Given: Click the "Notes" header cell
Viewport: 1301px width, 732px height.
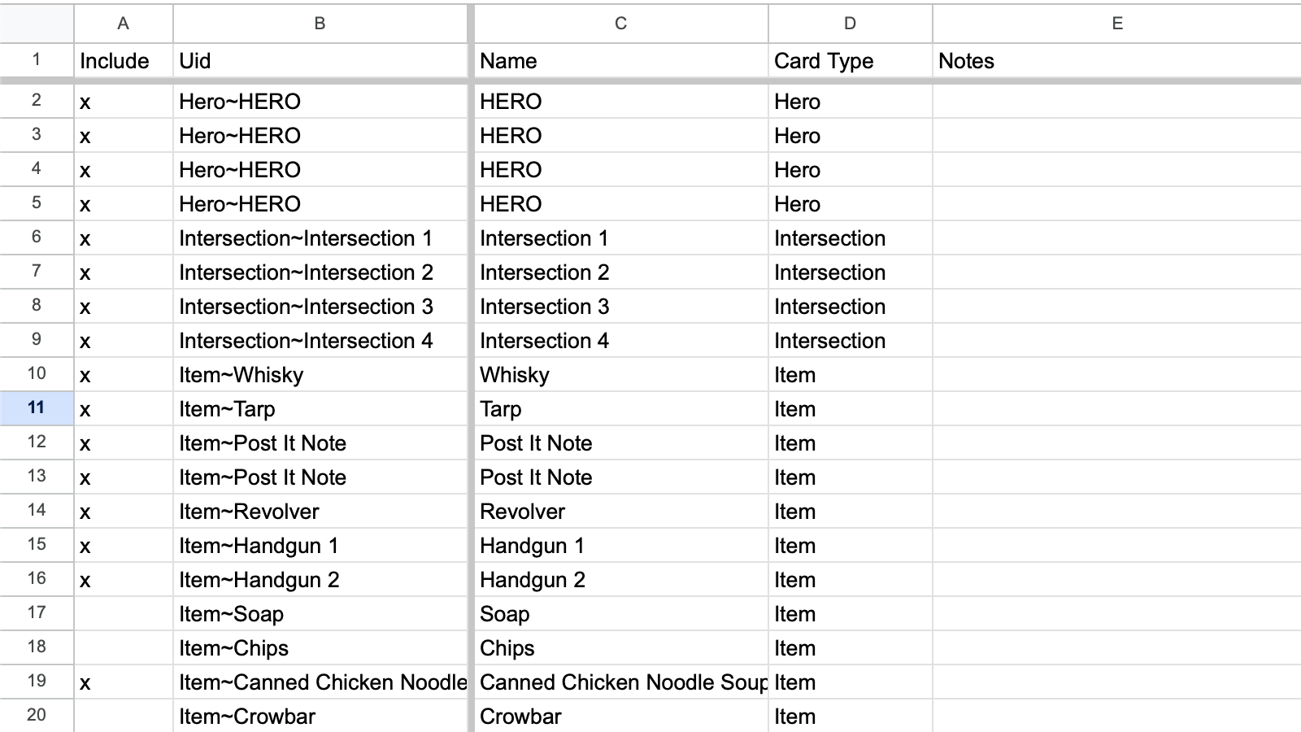Looking at the screenshot, I should tap(1116, 61).
